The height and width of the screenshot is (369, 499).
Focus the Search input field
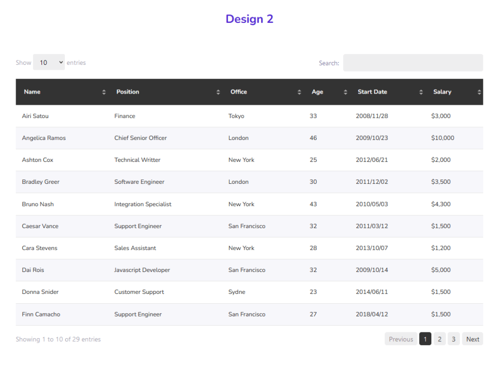tap(413, 63)
